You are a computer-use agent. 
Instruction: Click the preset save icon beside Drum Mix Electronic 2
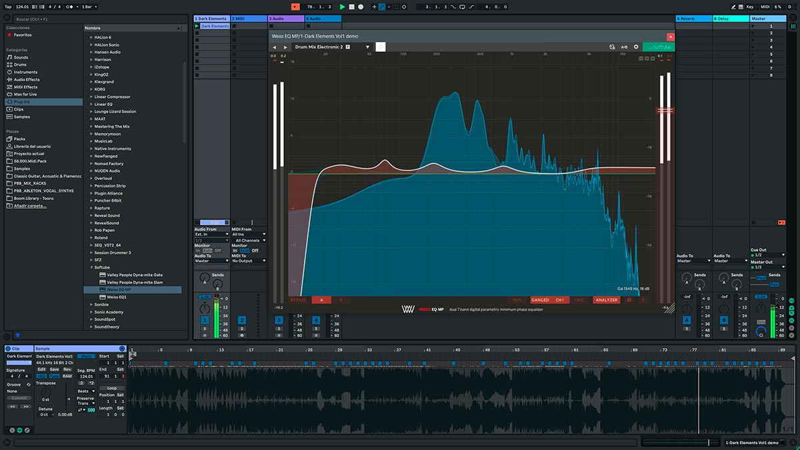pos(348,47)
